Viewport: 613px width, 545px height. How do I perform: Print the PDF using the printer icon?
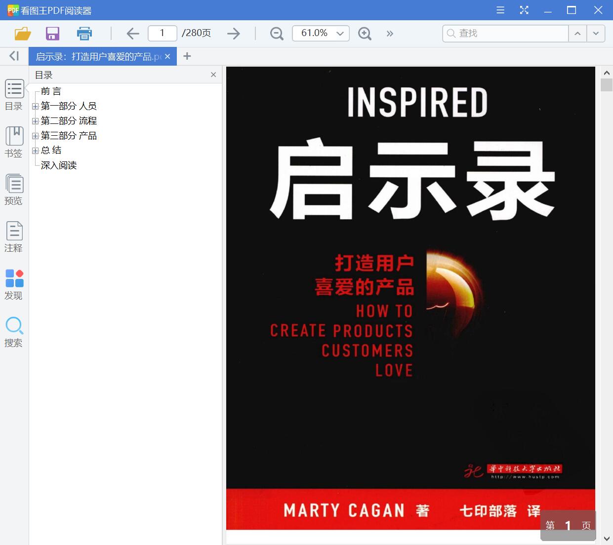point(84,34)
